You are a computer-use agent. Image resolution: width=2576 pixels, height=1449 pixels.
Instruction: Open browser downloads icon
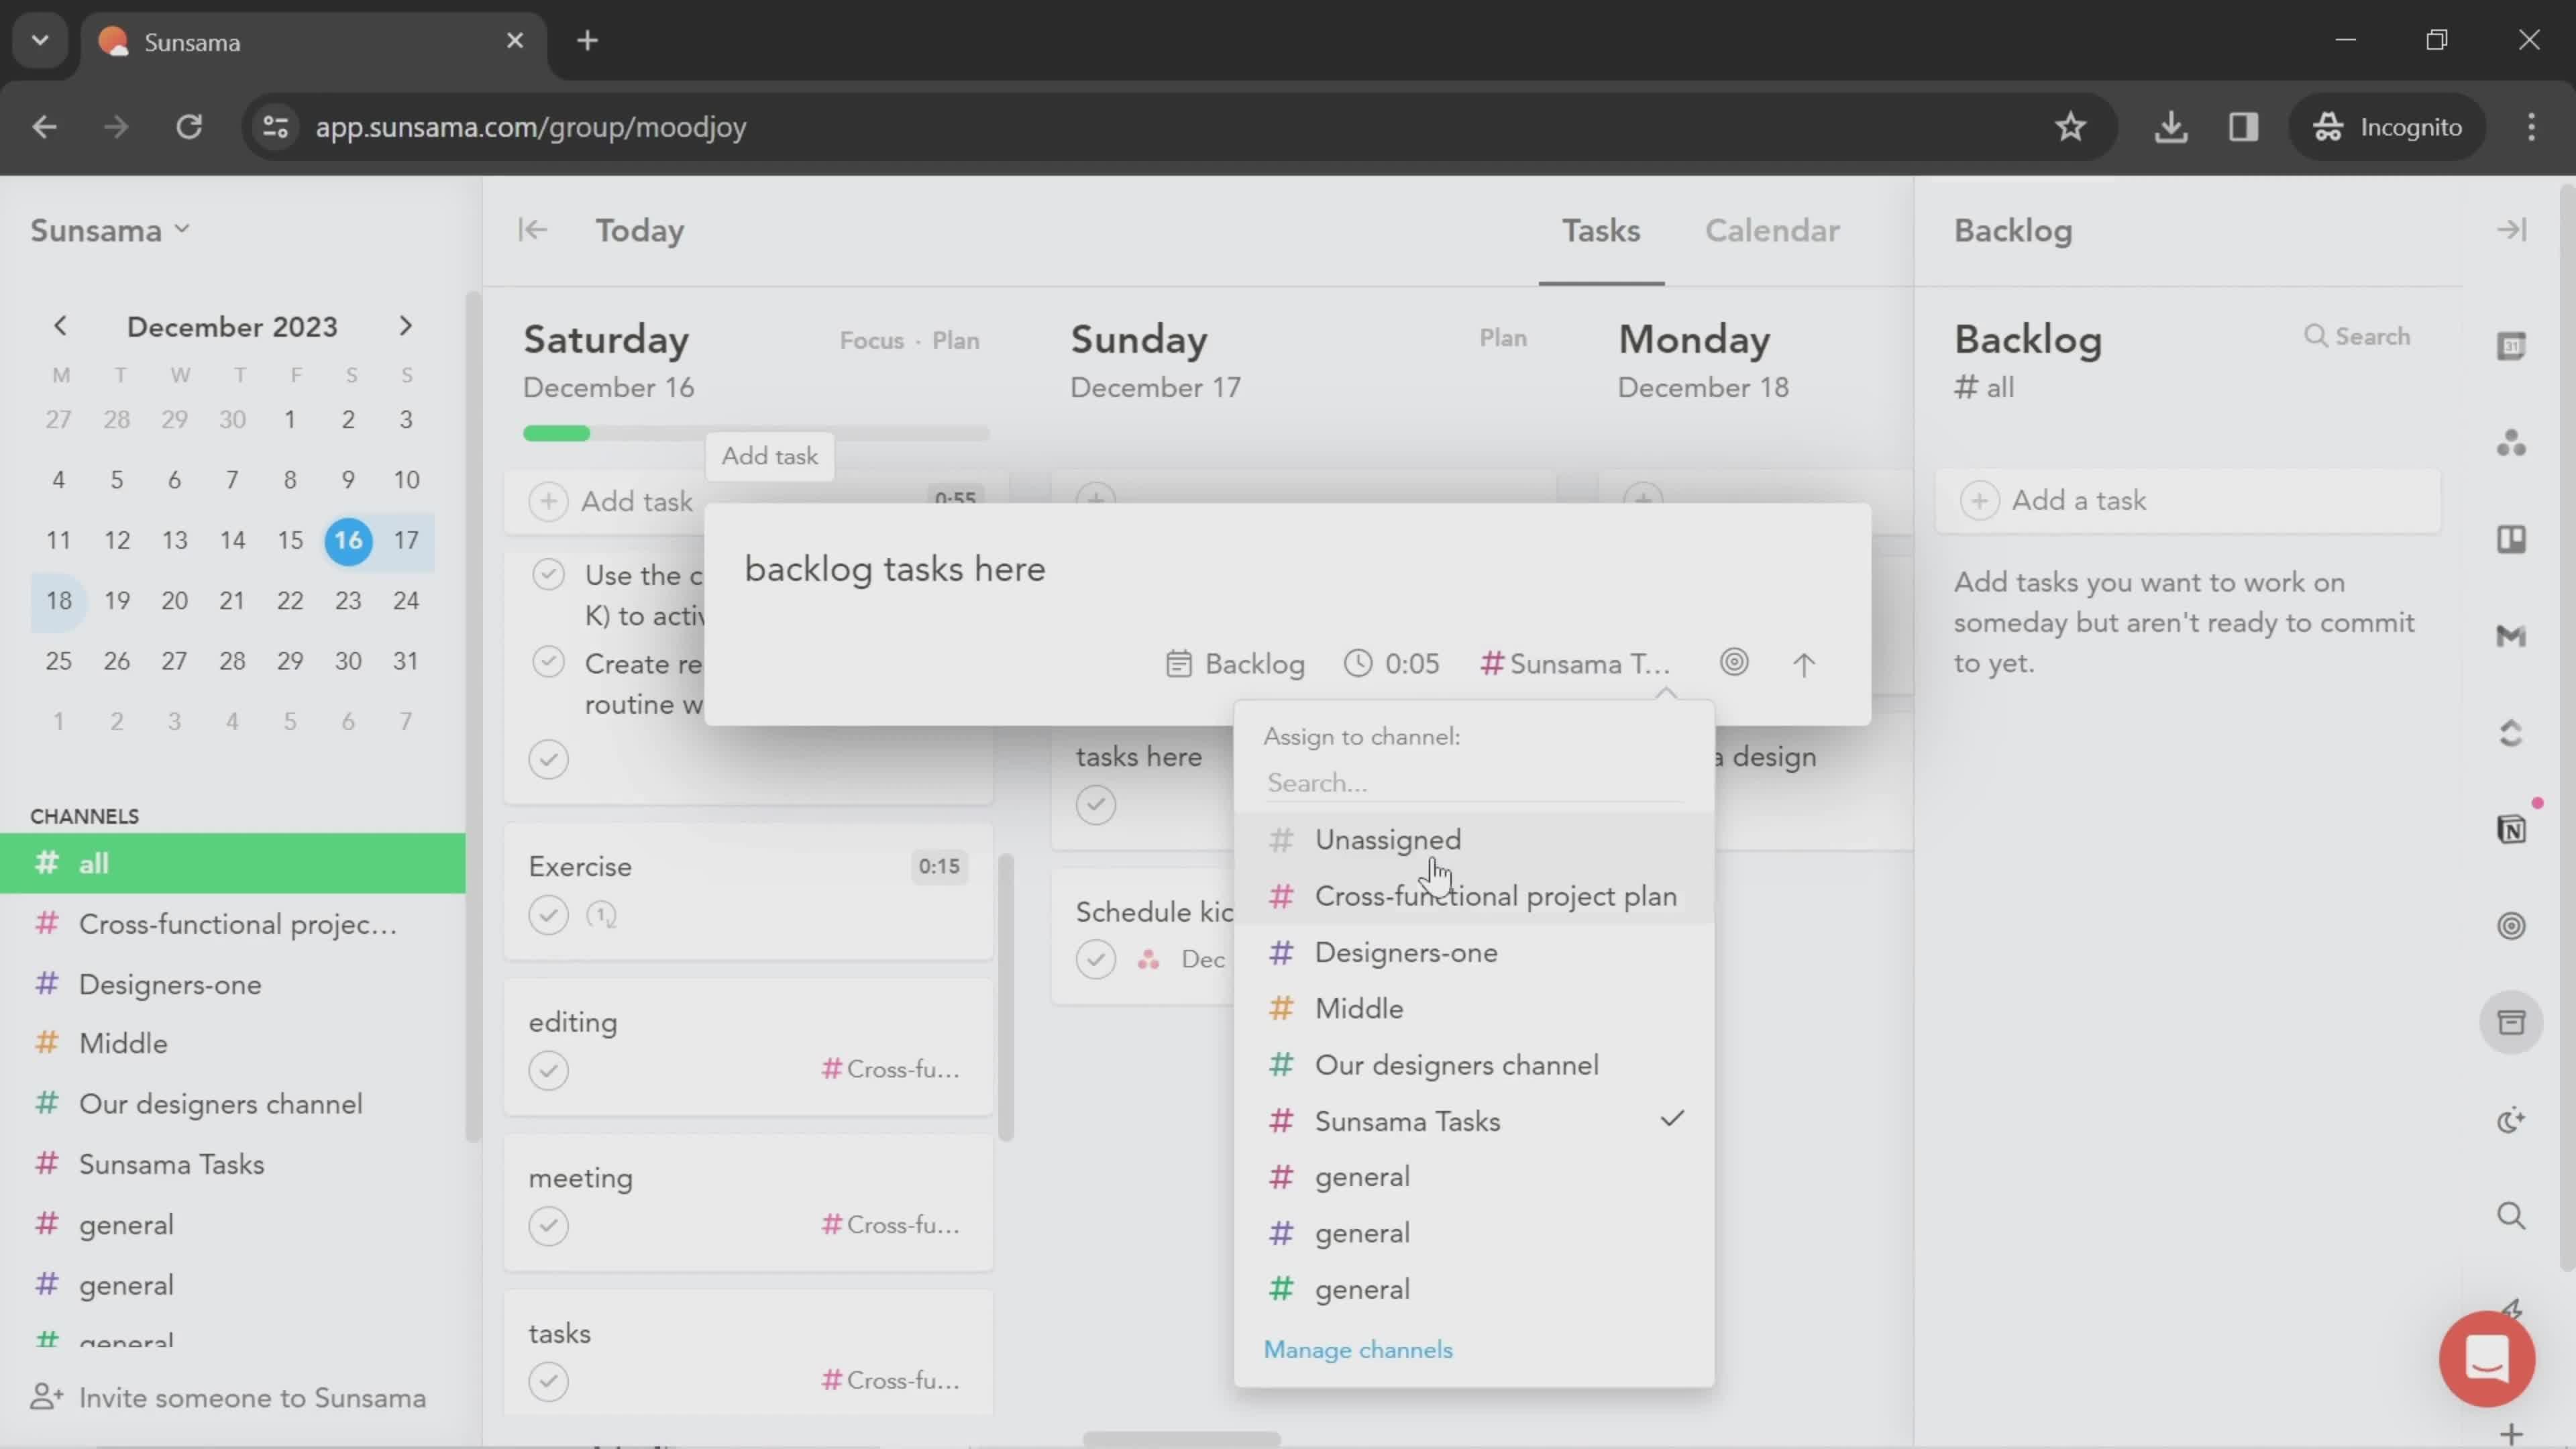(2170, 127)
